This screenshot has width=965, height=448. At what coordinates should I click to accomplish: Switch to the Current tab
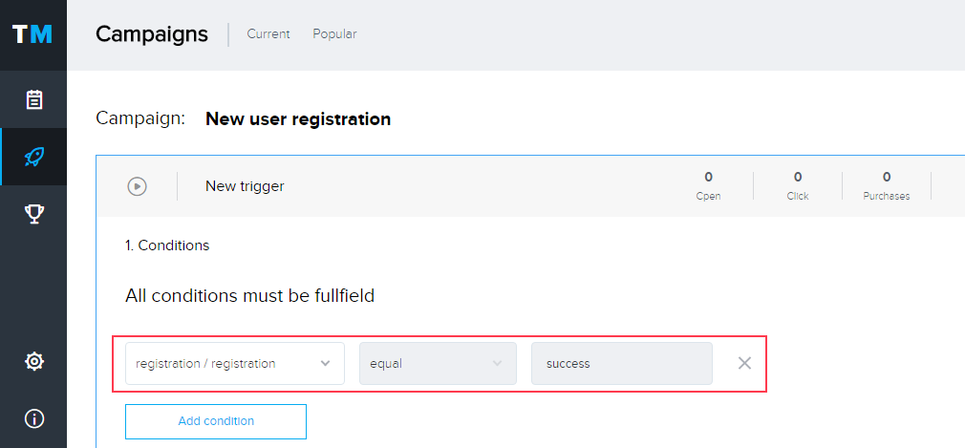(268, 33)
